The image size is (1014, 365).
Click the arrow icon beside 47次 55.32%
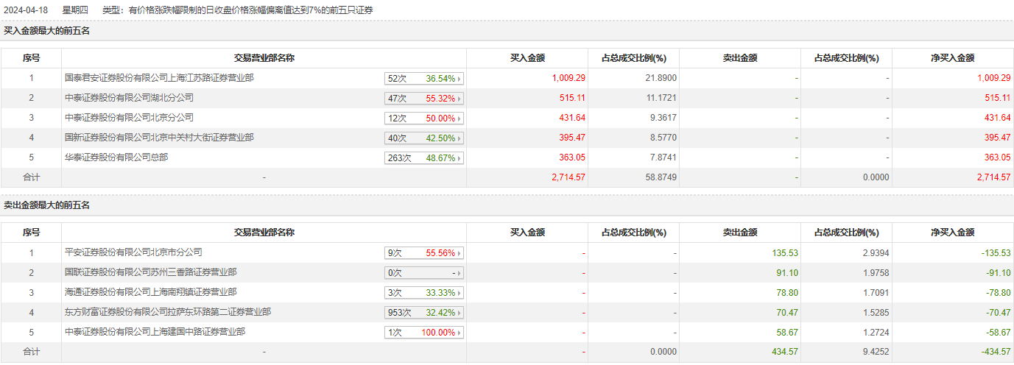click(460, 99)
